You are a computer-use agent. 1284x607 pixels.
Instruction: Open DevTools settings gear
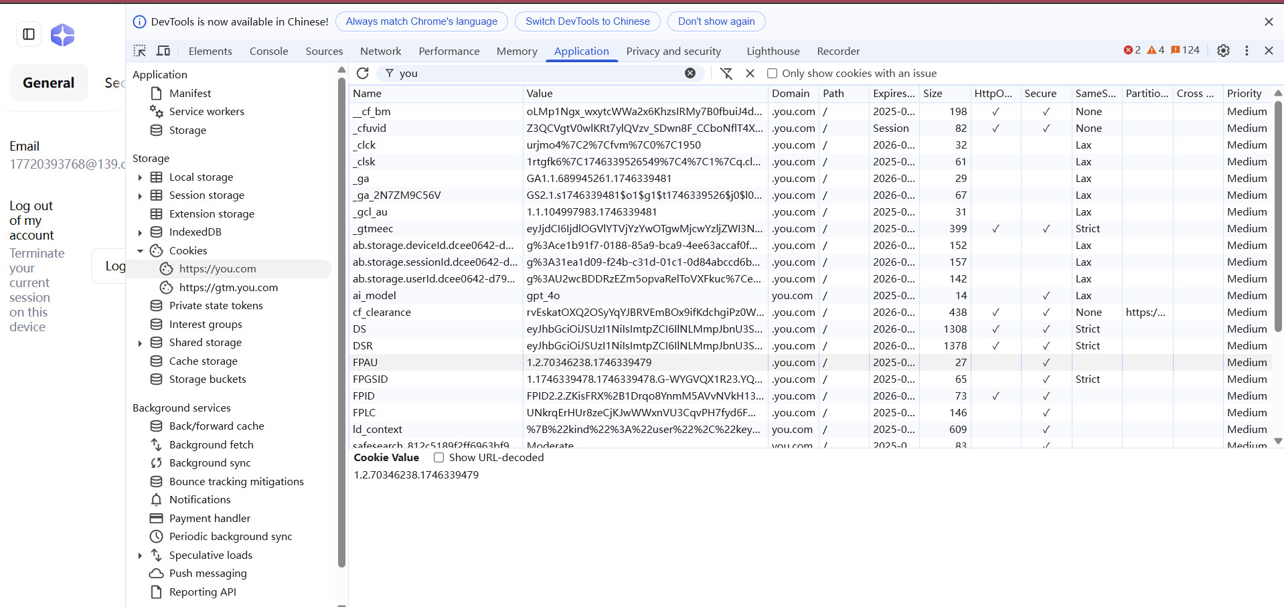tap(1223, 51)
